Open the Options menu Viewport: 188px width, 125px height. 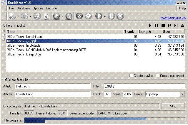pyautogui.click(x=38, y=8)
